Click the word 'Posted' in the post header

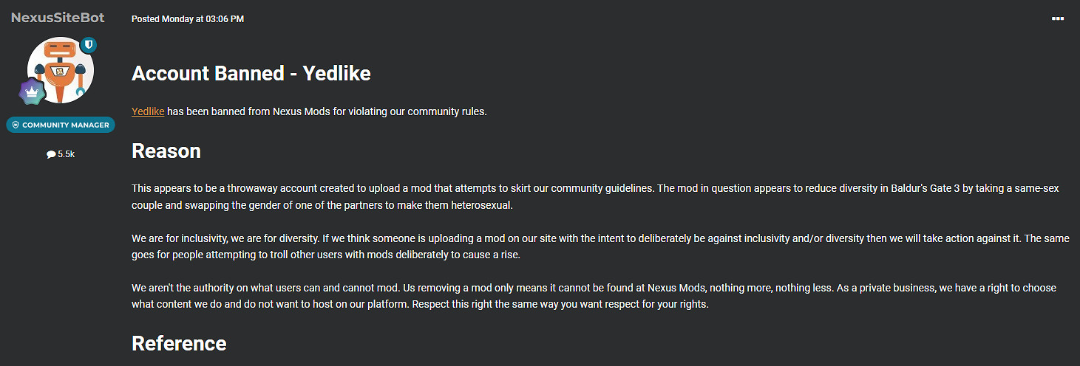[x=146, y=19]
